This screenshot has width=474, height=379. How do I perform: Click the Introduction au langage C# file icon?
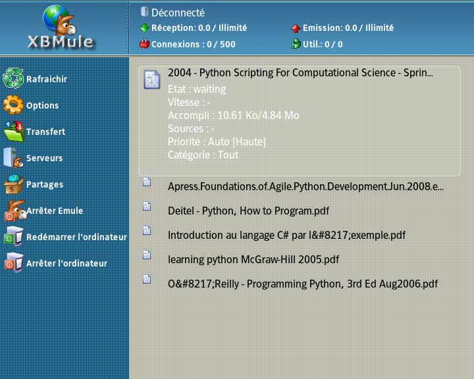pyautogui.click(x=147, y=230)
